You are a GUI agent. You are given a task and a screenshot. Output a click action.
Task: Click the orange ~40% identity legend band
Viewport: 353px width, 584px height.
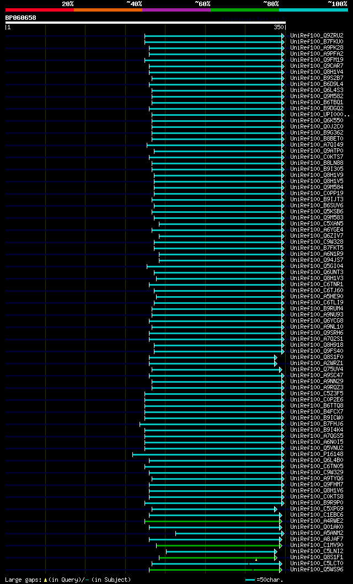[108, 10]
